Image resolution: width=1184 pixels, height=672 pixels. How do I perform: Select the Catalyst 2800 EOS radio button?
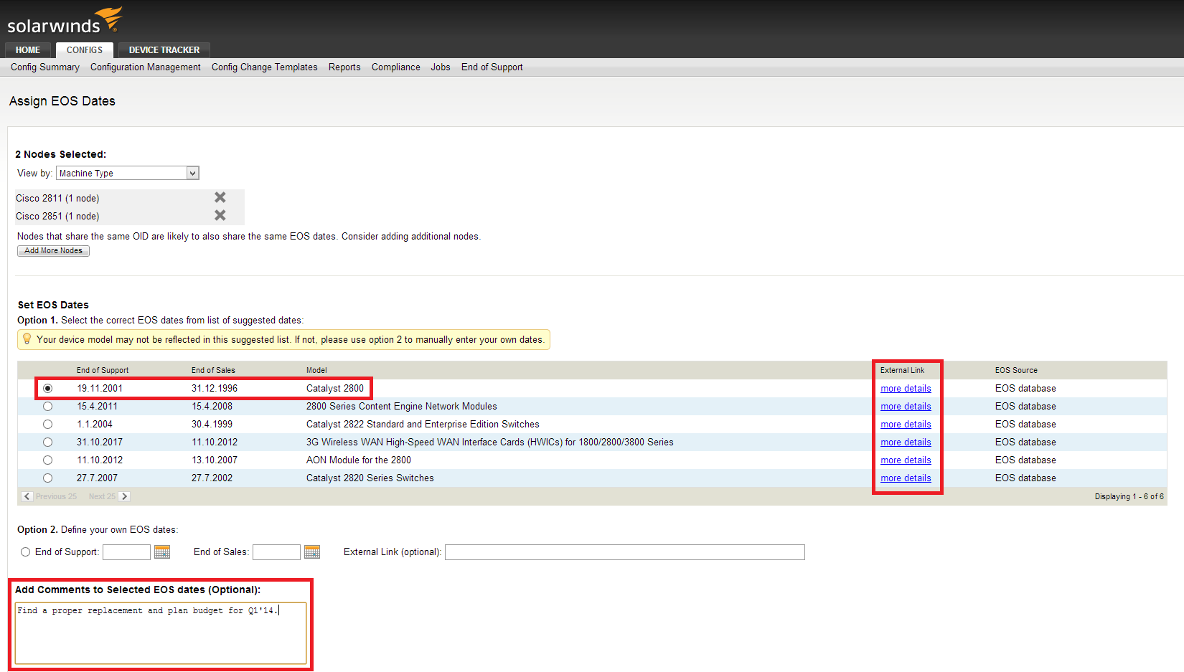pyautogui.click(x=48, y=389)
